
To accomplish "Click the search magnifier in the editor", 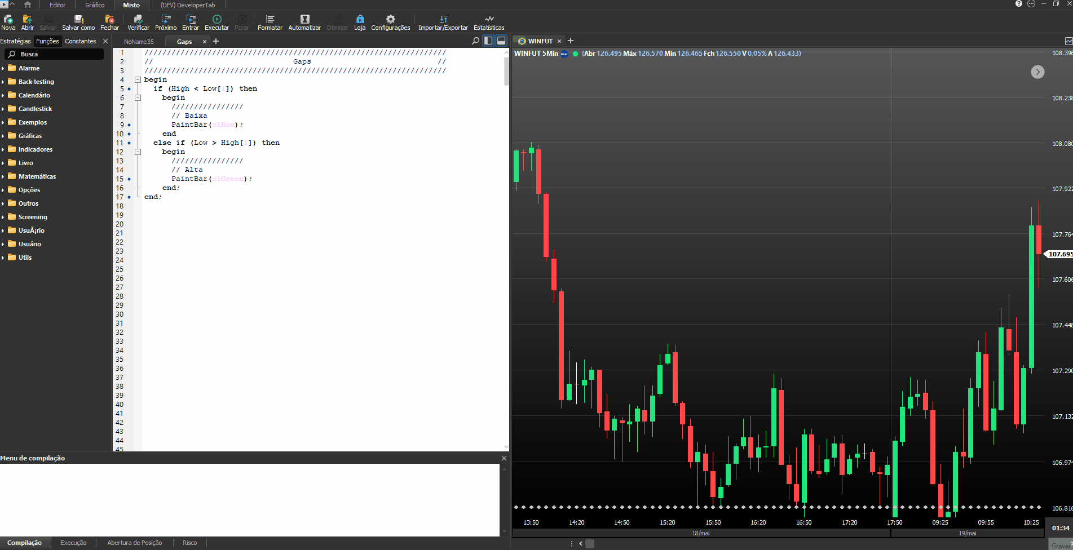I will click(475, 41).
